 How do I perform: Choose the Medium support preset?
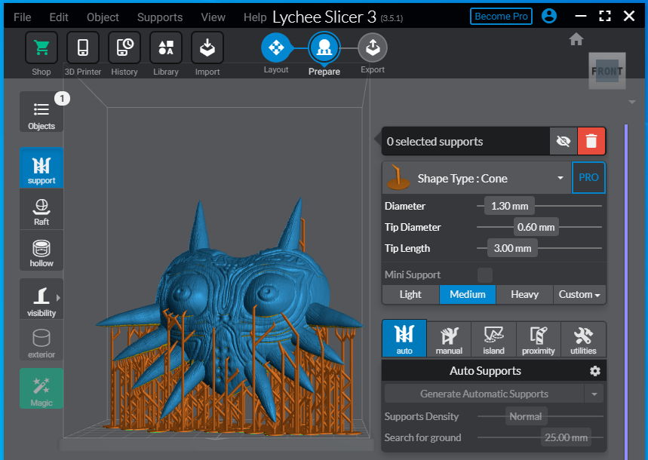point(468,294)
